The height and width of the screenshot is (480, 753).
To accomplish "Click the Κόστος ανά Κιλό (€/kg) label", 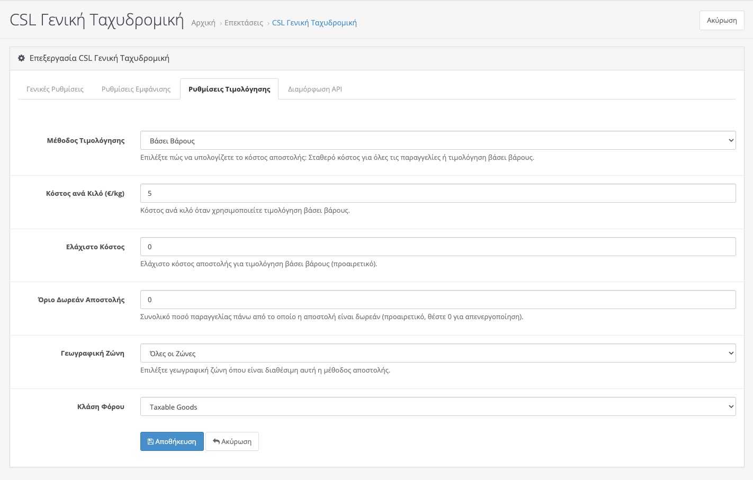I will [85, 193].
